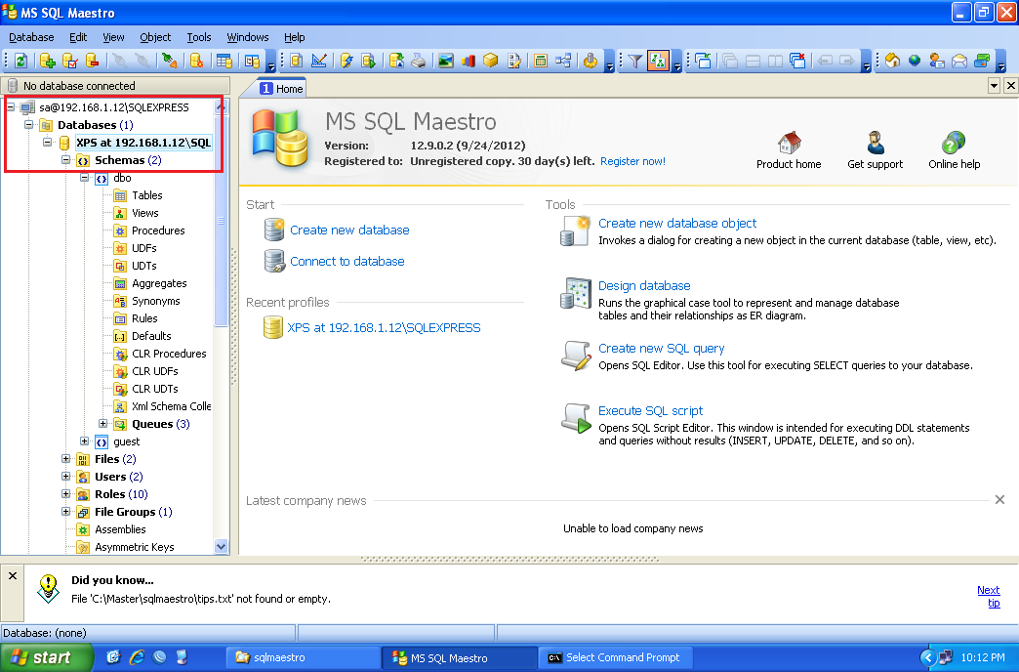Image resolution: width=1019 pixels, height=672 pixels.
Task: Expand the guest schema node
Action: coord(85,441)
